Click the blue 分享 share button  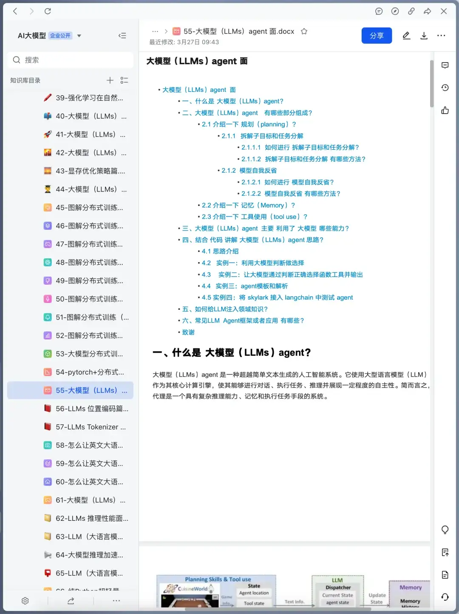377,35
